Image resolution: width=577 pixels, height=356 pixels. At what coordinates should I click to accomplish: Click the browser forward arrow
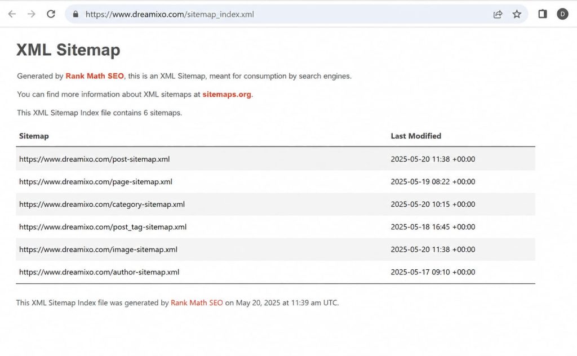pos(32,14)
